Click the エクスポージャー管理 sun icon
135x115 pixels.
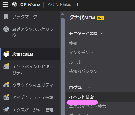coord(6,110)
